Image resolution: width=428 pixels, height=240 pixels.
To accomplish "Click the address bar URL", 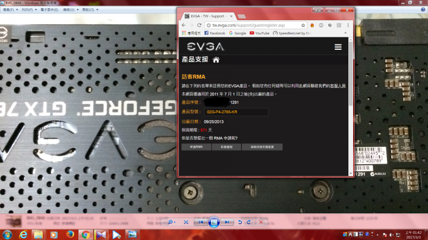I will pyautogui.click(x=248, y=25).
